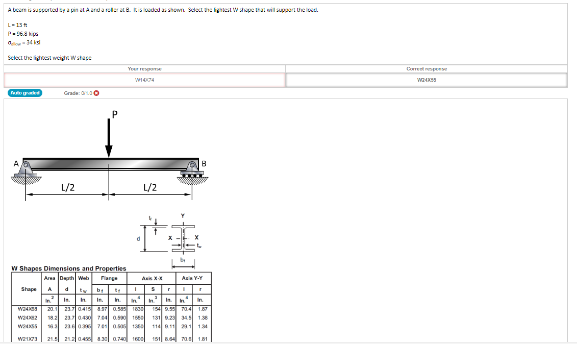Image resolution: width=577 pixels, height=344 pixels.
Task: Open the Axis X-X column group header
Action: click(x=151, y=278)
